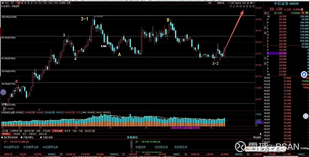Open the 窝轮牛熊 tab
The height and width of the screenshot is (157, 309).
43,134
